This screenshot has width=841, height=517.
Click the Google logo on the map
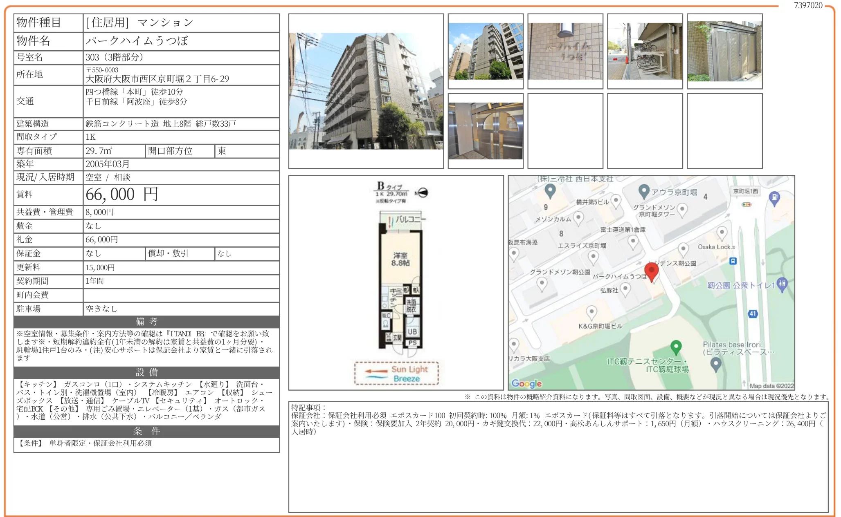pyautogui.click(x=526, y=383)
